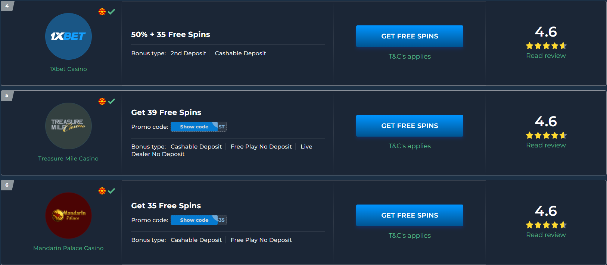The image size is (607, 265).
Task: Open the Treasure Mile Casino name link
Action: click(68, 159)
